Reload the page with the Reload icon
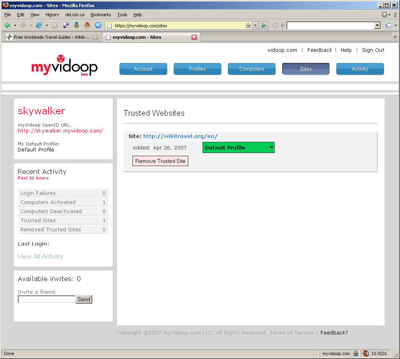400x359 pixels. pos(39,25)
